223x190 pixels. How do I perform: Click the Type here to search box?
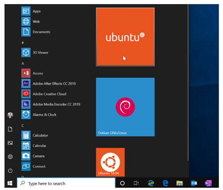click(66, 183)
